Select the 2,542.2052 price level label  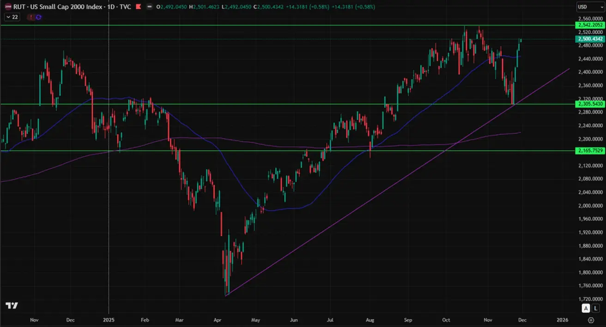(x=590, y=25)
